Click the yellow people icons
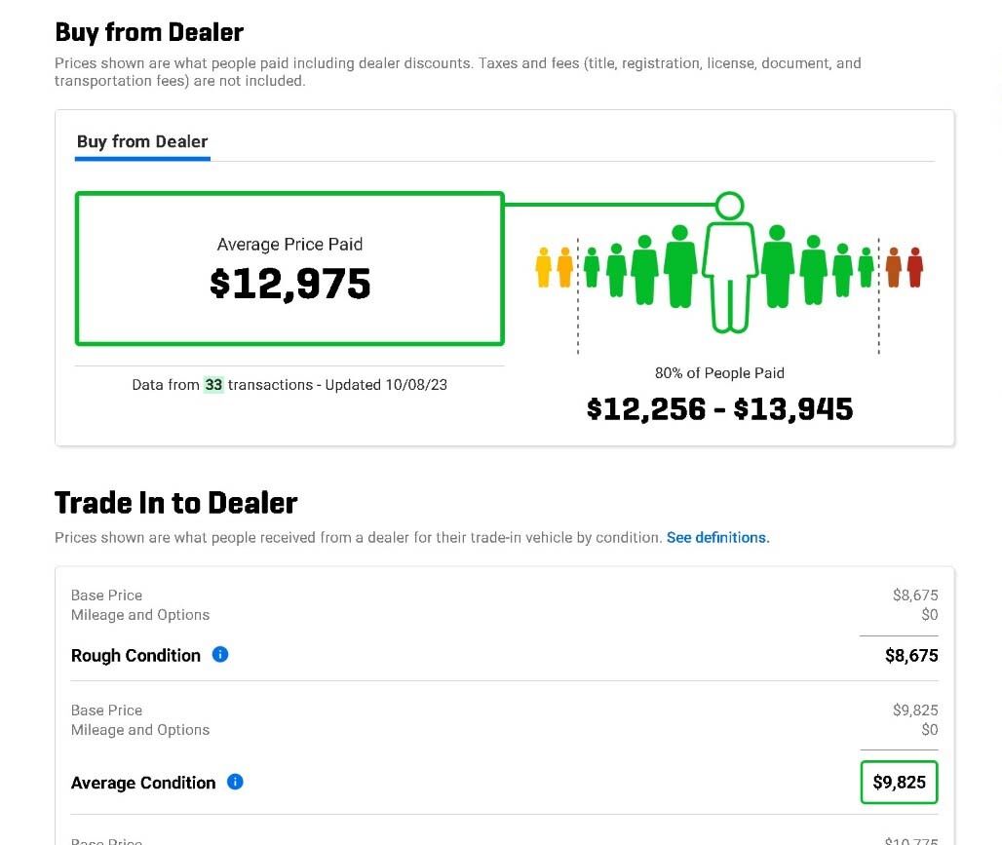Image resolution: width=1002 pixels, height=845 pixels. 554,267
